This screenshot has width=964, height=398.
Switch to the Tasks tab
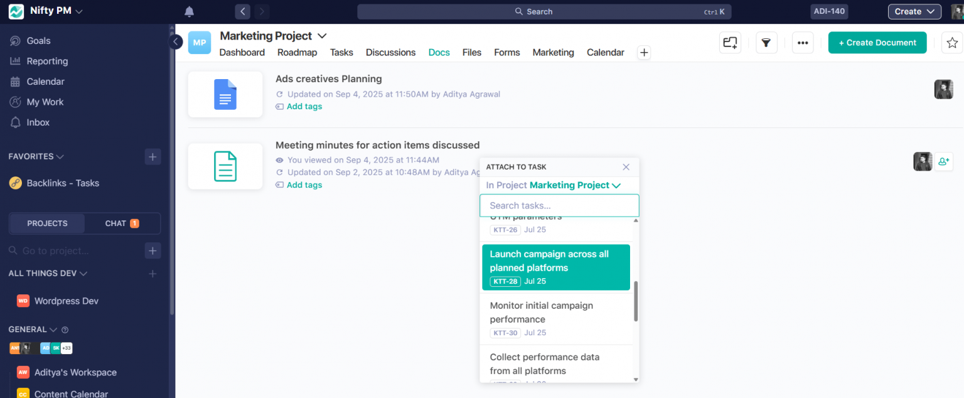pyautogui.click(x=341, y=53)
